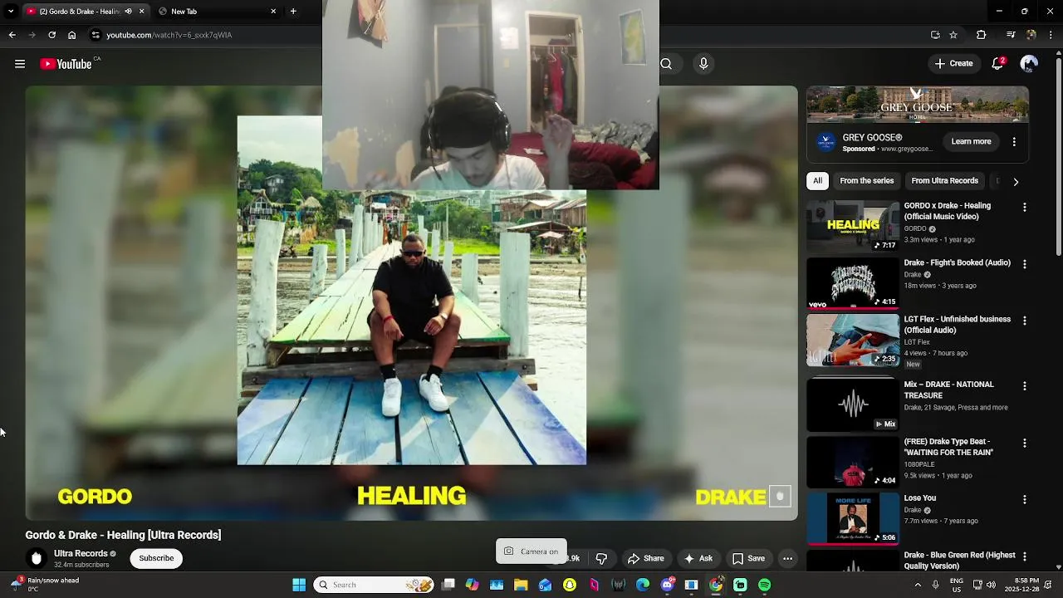This screenshot has height=598, width=1063.
Task: Open options for the Lose You video
Action: click(1024, 500)
